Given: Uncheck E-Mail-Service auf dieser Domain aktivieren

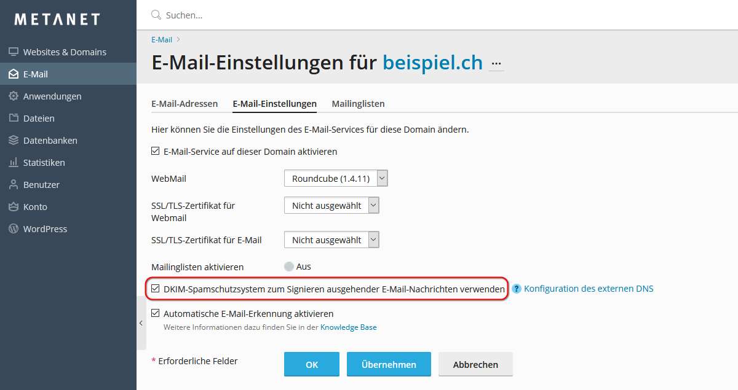Looking at the screenshot, I should (156, 151).
